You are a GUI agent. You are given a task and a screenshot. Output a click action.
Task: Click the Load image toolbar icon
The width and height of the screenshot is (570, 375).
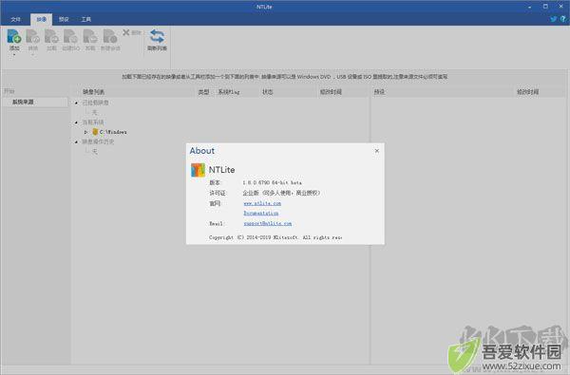click(51, 36)
